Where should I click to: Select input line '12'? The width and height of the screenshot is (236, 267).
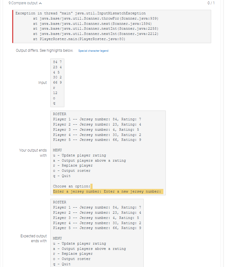pos(55,93)
